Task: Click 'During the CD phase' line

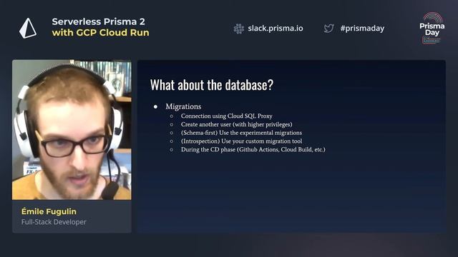Action: 253,150
